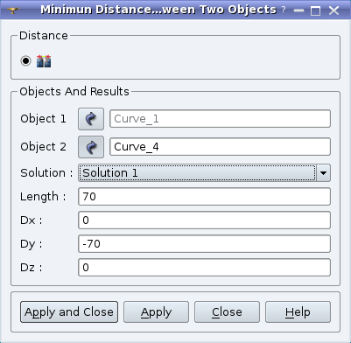Image resolution: width=351 pixels, height=343 pixels.
Task: Select the Distance radio button
Action: click(x=25, y=61)
